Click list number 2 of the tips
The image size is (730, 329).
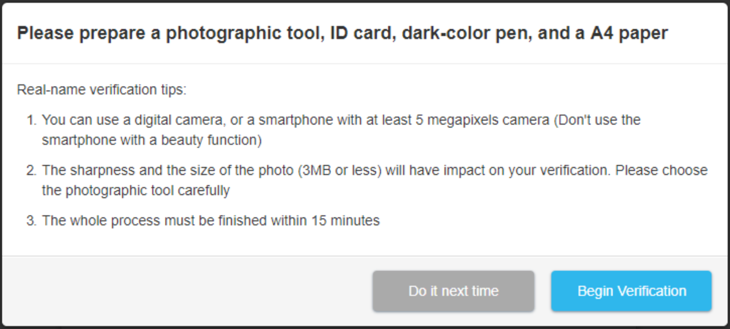[32, 171]
